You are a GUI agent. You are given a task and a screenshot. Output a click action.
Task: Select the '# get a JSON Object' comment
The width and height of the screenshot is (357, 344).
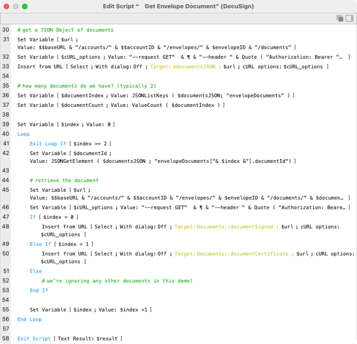coord(65,30)
